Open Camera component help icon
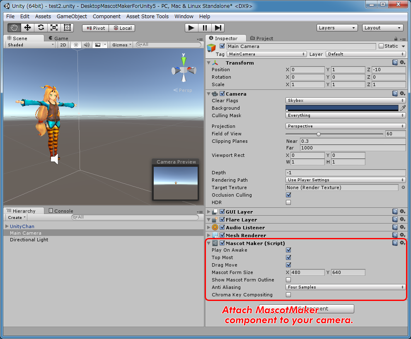 click(395, 94)
